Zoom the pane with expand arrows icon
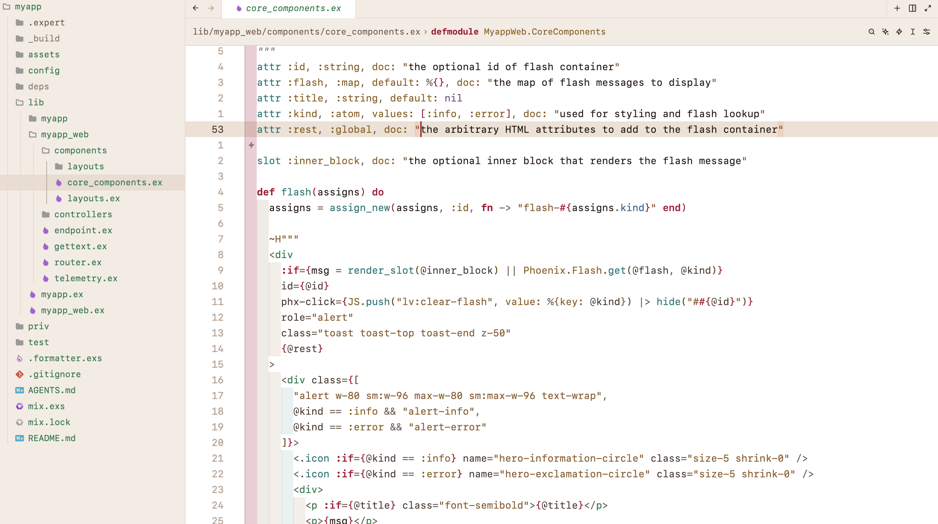This screenshot has width=938, height=524. coord(928,8)
